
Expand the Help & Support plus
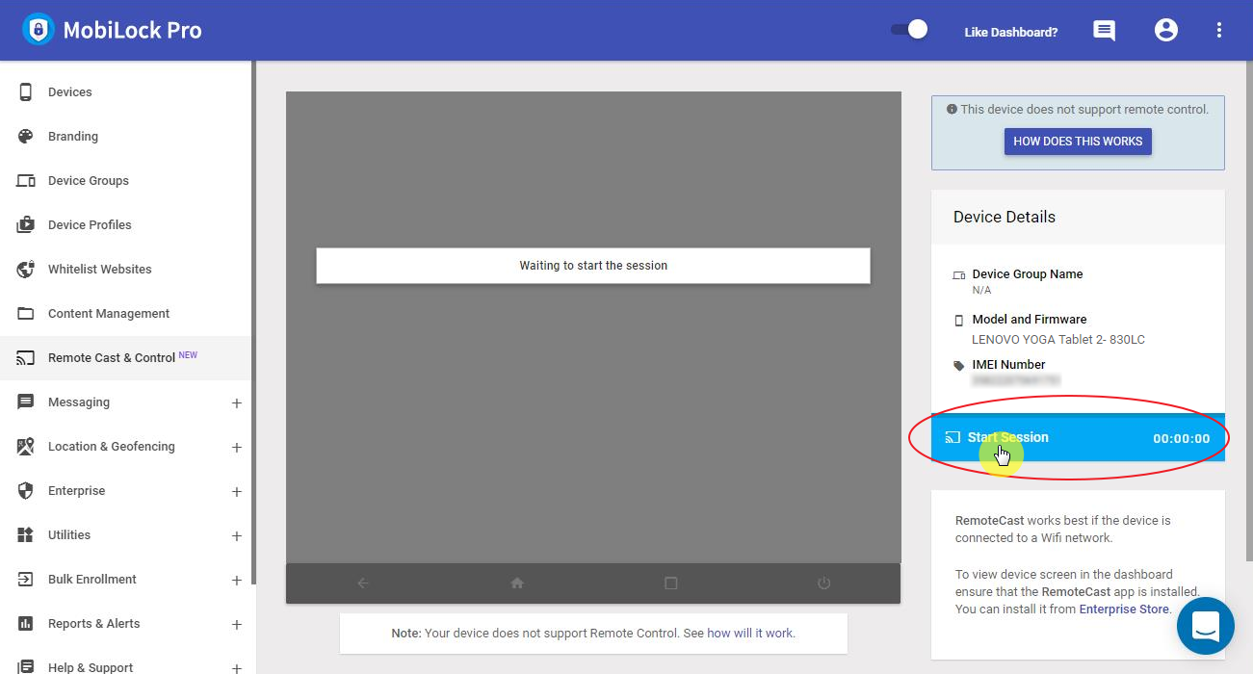point(237,667)
